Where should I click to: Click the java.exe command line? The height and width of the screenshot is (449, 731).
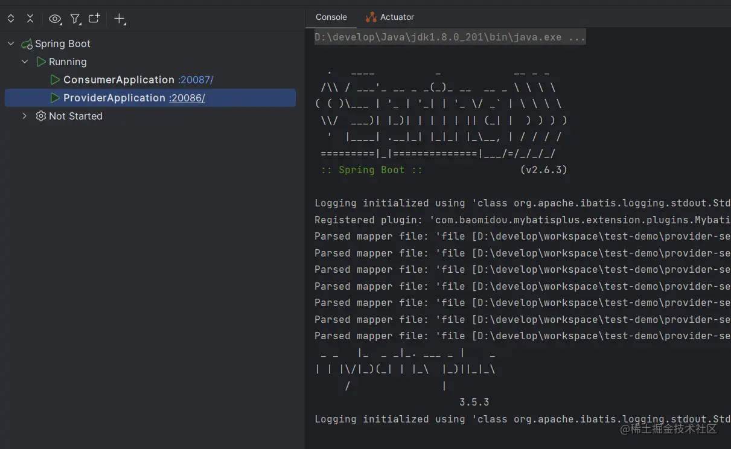point(450,37)
